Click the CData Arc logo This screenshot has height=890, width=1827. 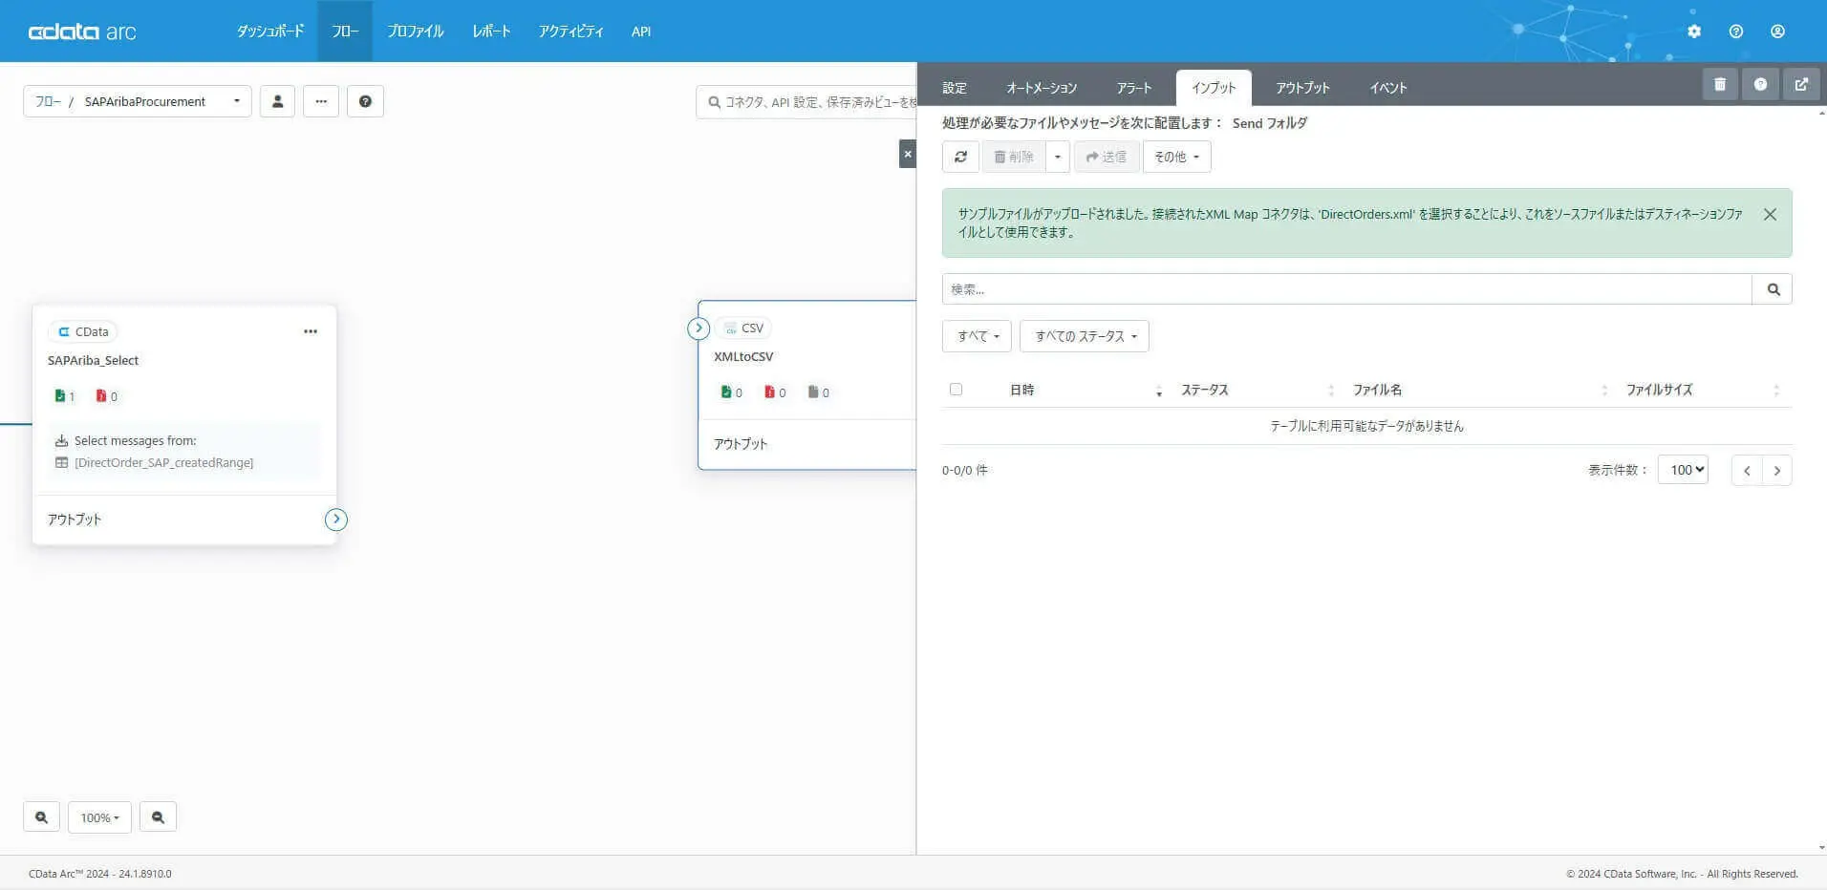pos(82,32)
